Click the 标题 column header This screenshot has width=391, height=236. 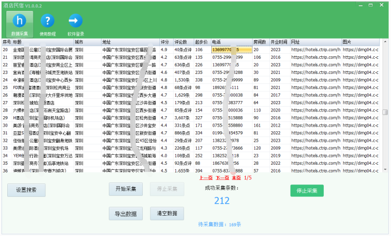(x=43, y=42)
